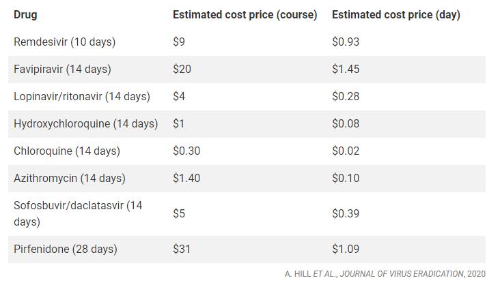Click the $9 Remdesivir course cost
The width and height of the screenshot is (500, 289).
pos(179,42)
